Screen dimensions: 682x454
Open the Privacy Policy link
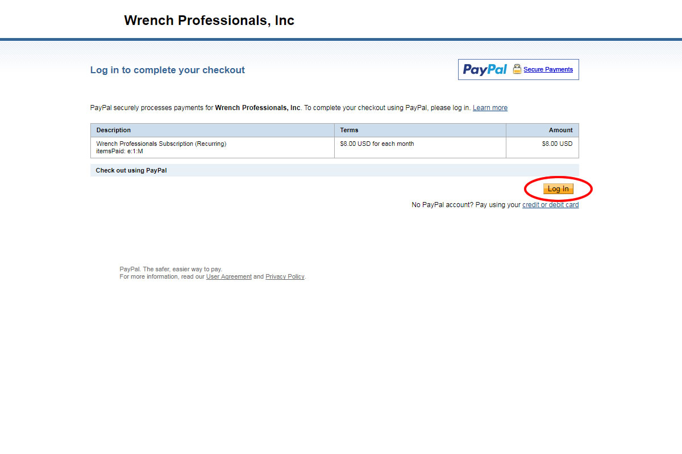[x=285, y=277]
